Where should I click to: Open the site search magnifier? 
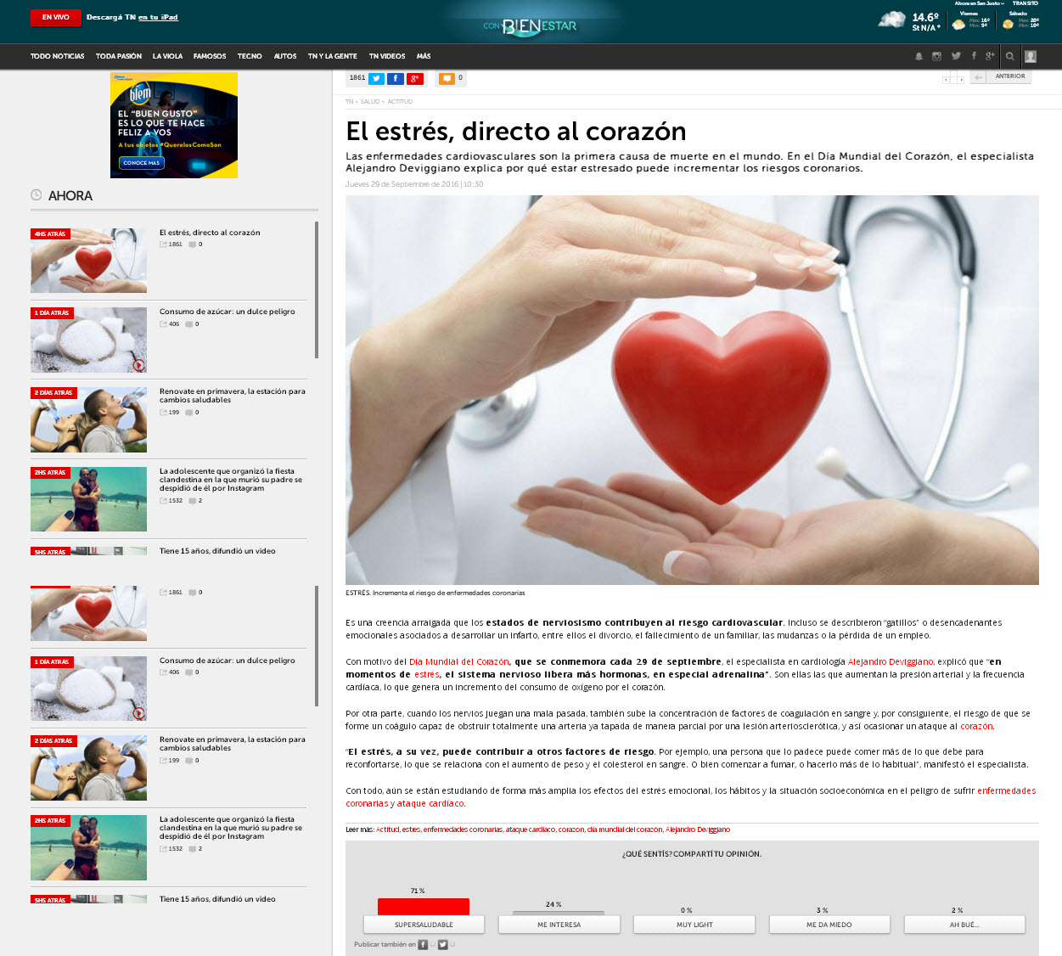tap(1009, 57)
